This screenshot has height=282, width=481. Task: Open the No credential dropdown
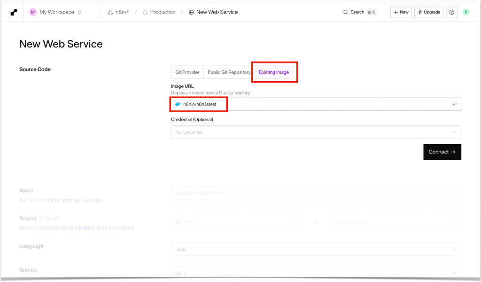click(316, 132)
